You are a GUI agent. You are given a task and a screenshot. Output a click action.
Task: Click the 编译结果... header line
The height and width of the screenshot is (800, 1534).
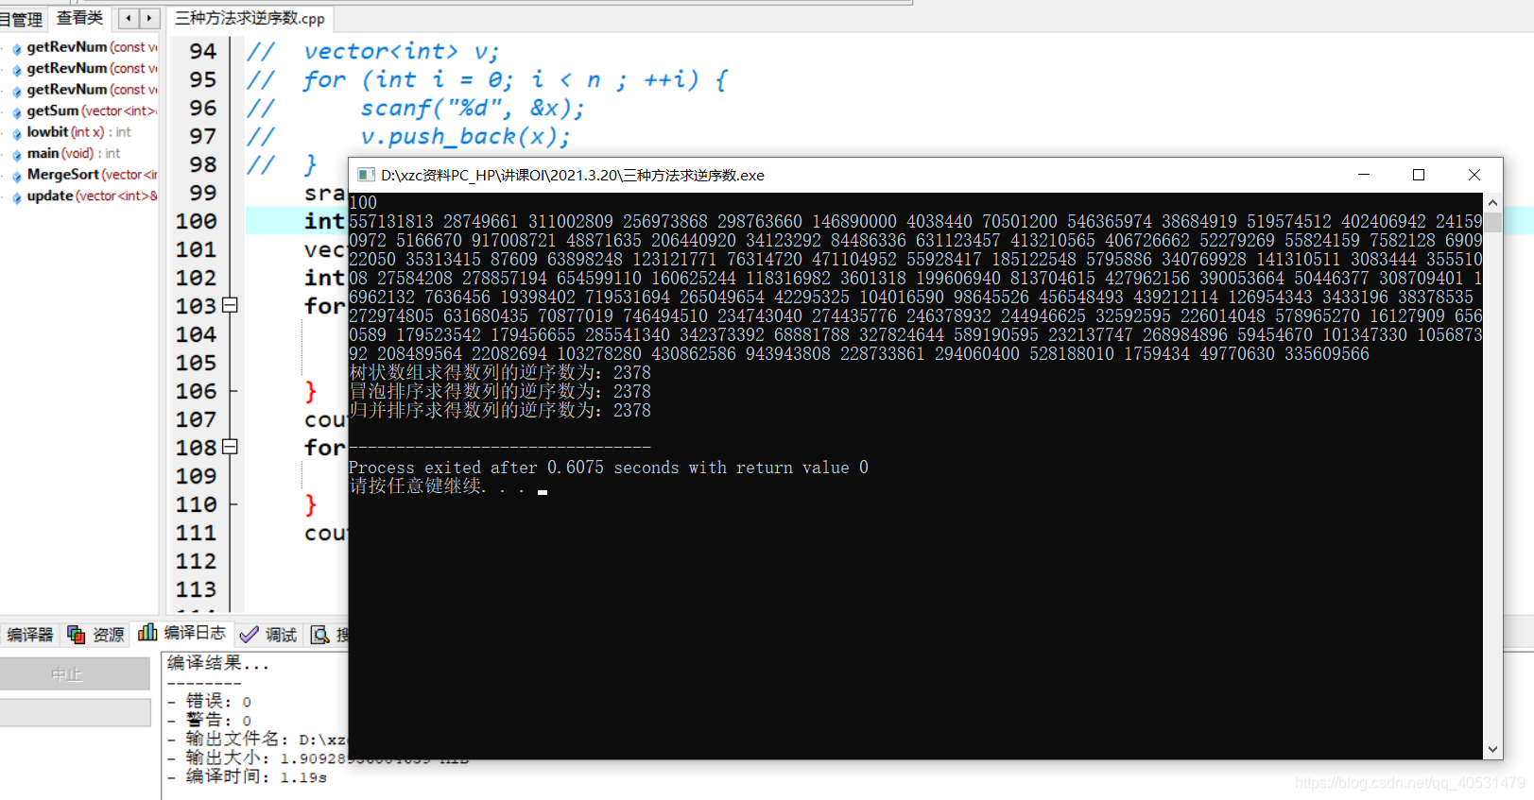tap(218, 664)
